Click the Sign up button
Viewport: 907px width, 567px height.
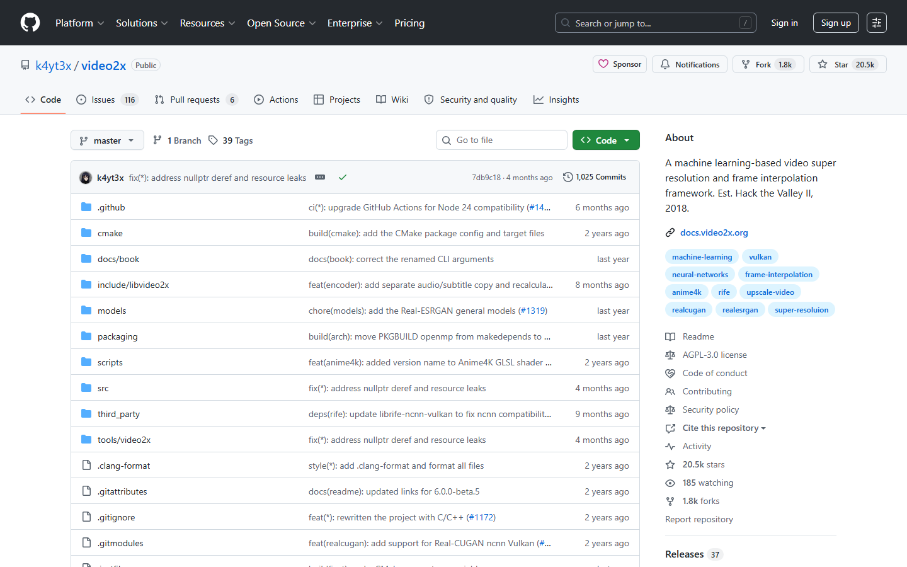pyautogui.click(x=836, y=23)
